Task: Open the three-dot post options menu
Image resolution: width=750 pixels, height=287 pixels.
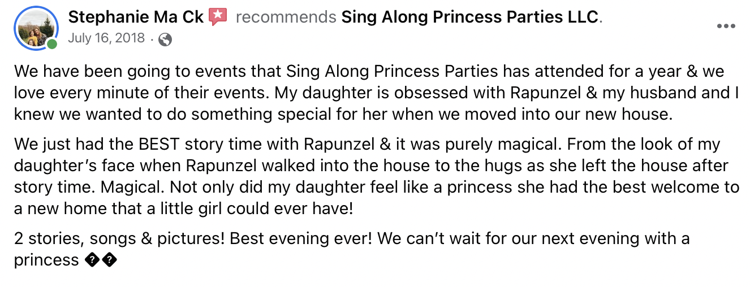Action: (x=726, y=27)
